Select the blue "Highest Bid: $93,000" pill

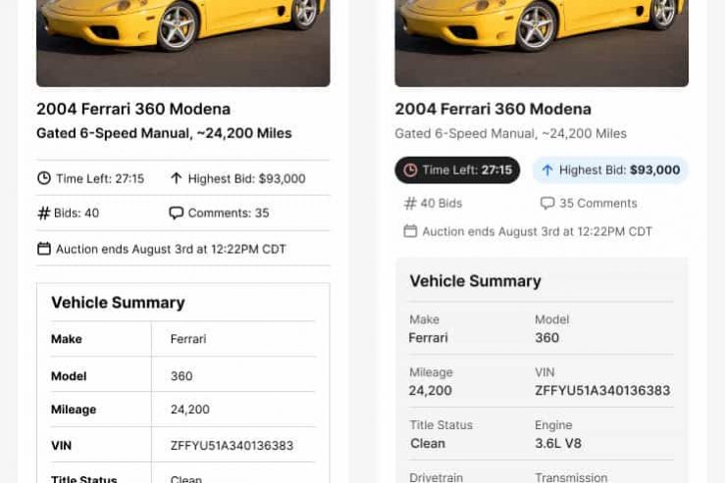[610, 170]
